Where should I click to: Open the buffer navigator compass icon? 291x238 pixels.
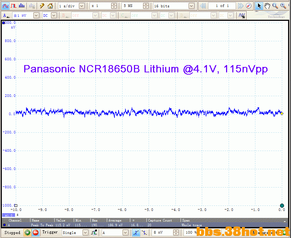[x=248, y=6]
